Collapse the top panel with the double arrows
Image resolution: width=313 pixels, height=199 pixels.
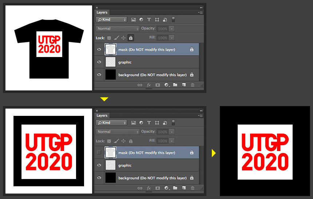coord(201,8)
